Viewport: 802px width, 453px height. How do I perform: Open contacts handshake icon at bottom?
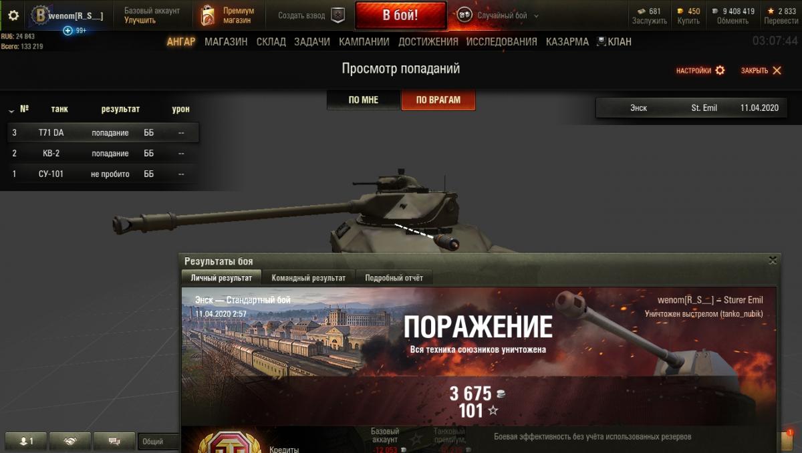coord(70,441)
